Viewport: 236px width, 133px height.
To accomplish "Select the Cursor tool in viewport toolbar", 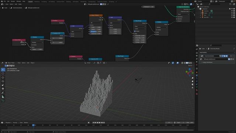I will 3,74.
